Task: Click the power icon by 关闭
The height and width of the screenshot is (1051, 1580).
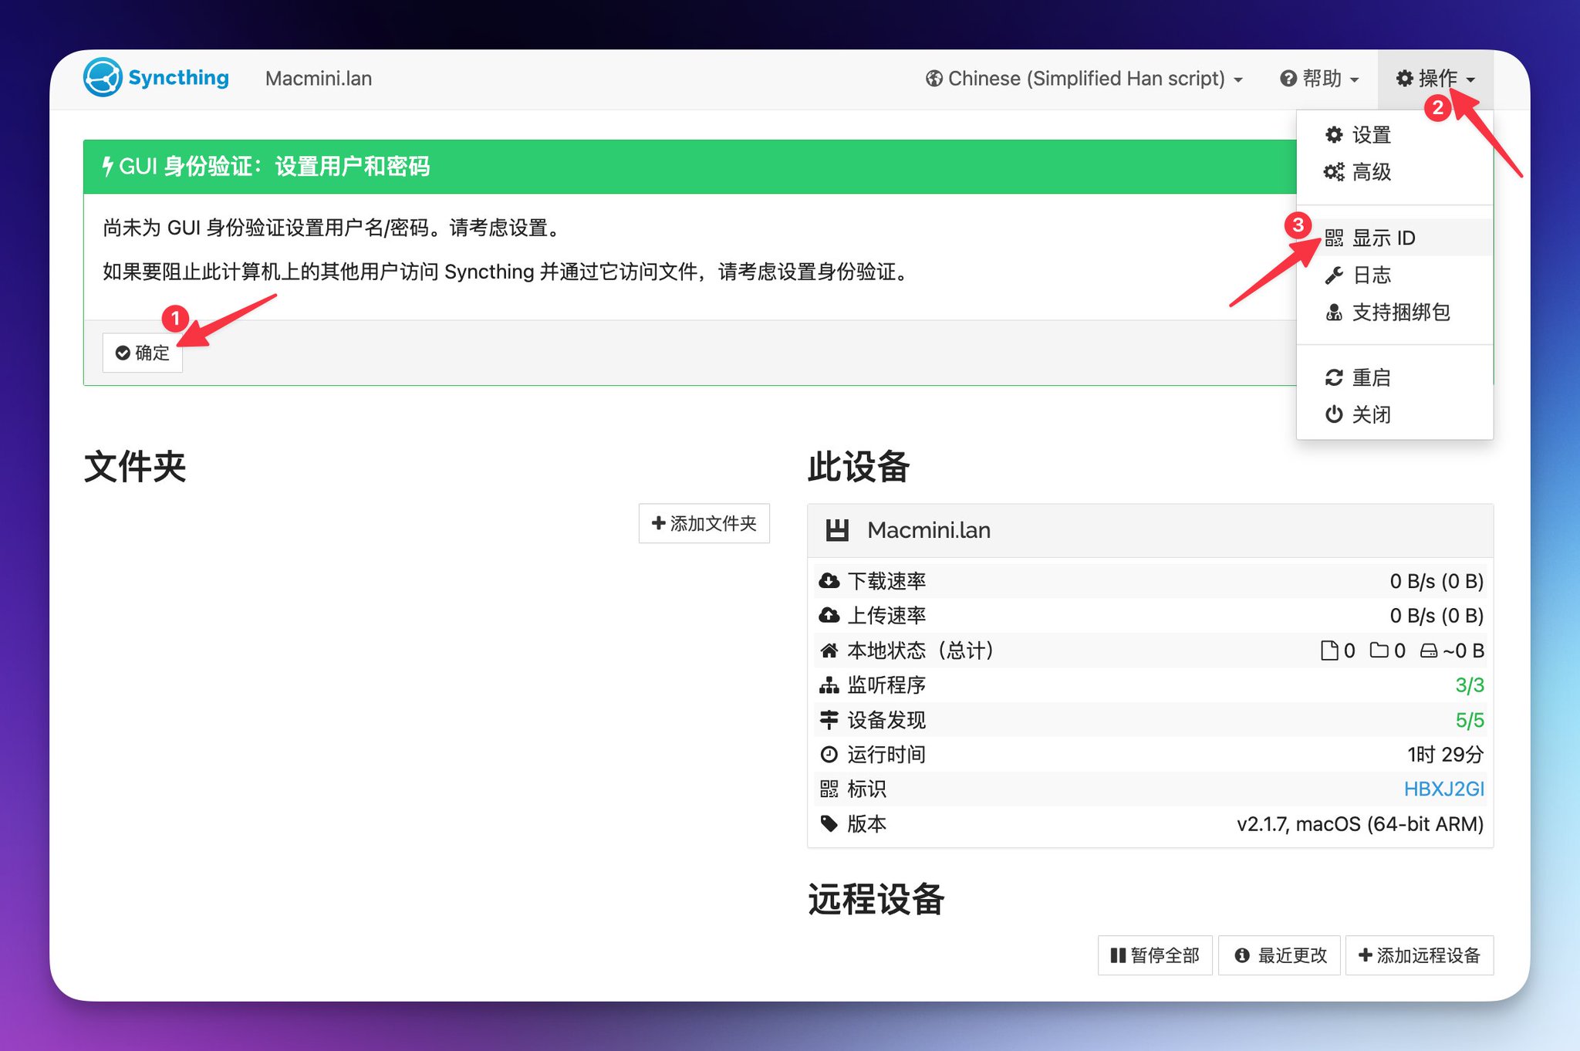Action: pos(1334,414)
